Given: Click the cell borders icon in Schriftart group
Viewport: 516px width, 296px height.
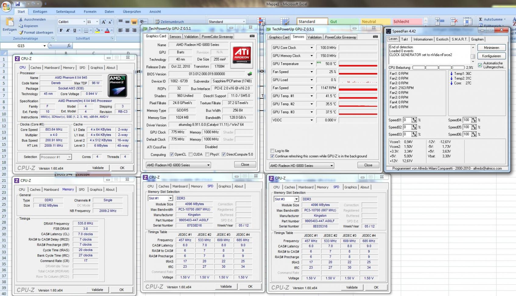Looking at the screenshot, I should [x=86, y=30].
